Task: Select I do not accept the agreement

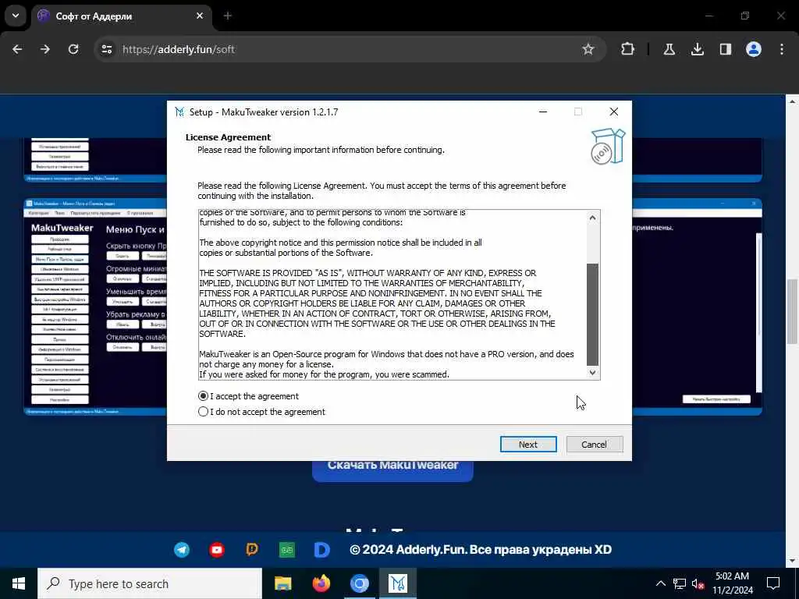Action: [261, 412]
